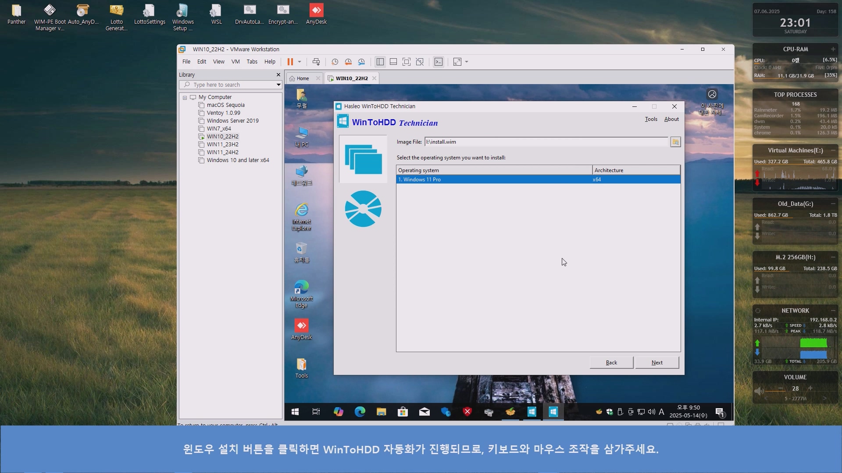Toggle the thumbnail bar view in VMware
842x473 pixels.
pos(393,62)
